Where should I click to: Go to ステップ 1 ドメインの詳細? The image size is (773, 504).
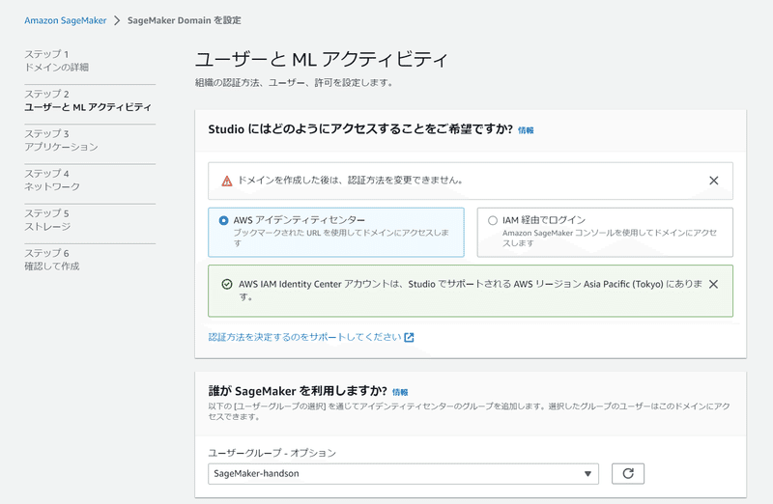[57, 61]
